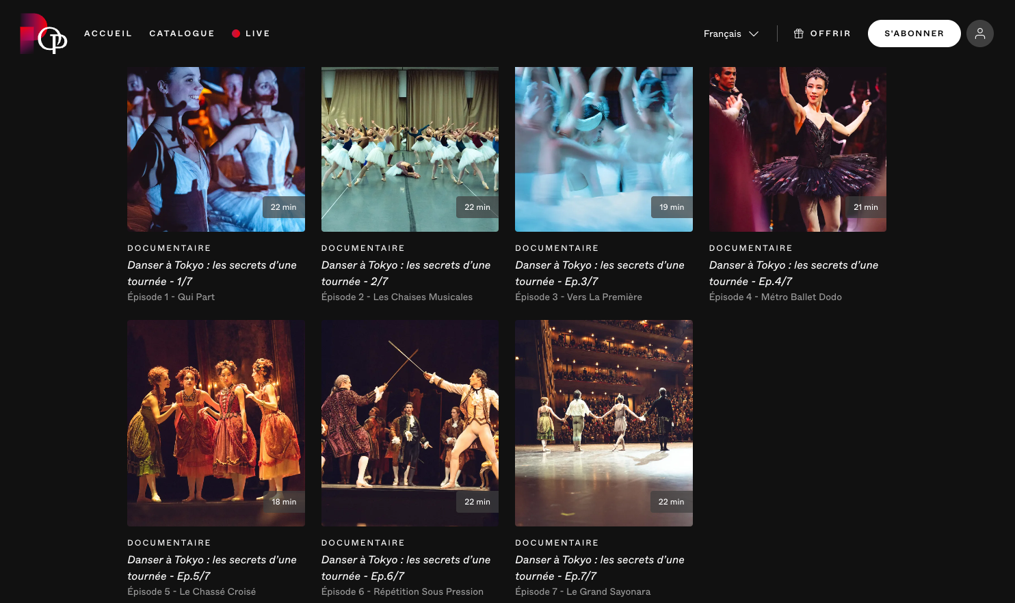1015x603 pixels.
Task: Open the user account icon
Action: pos(979,33)
